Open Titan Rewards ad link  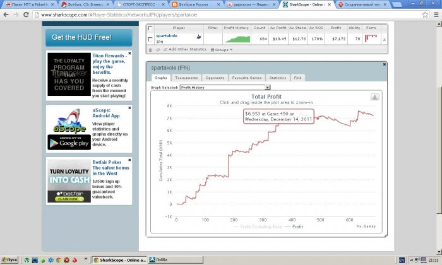(109, 64)
